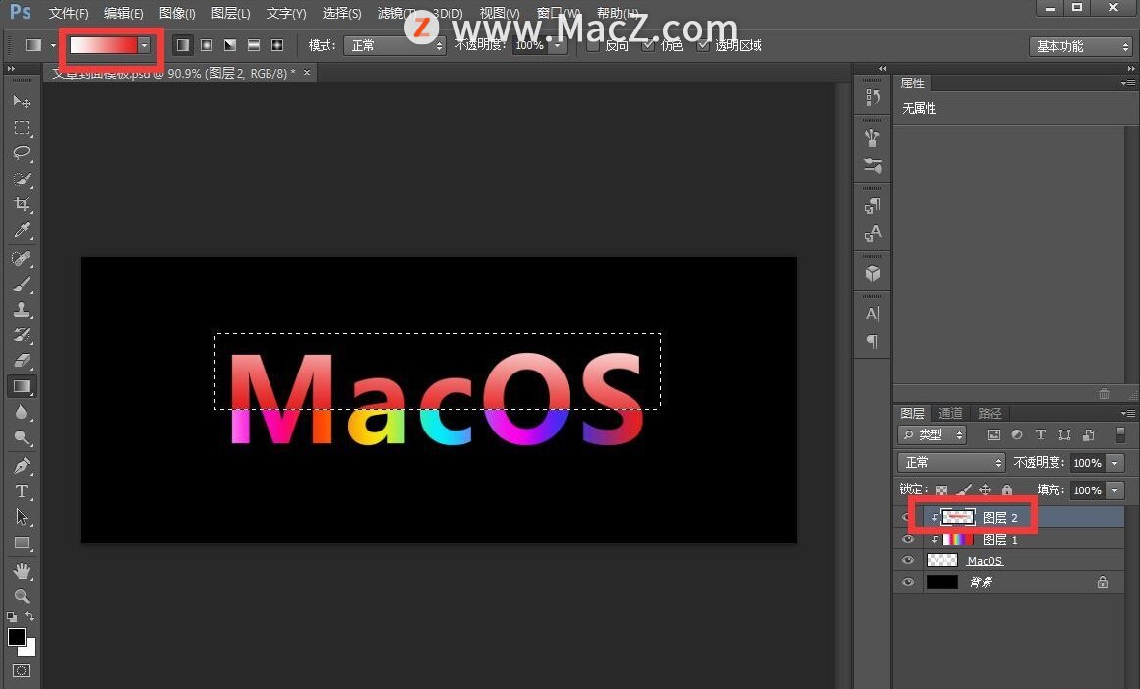Choose the Angle Gradient style

[x=230, y=45]
